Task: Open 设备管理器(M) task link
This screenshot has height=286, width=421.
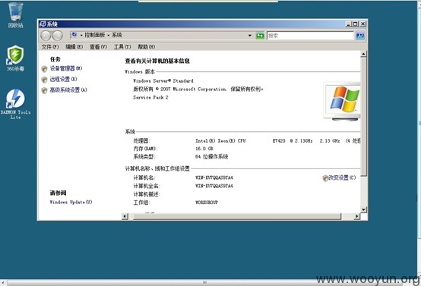Action: coord(66,68)
